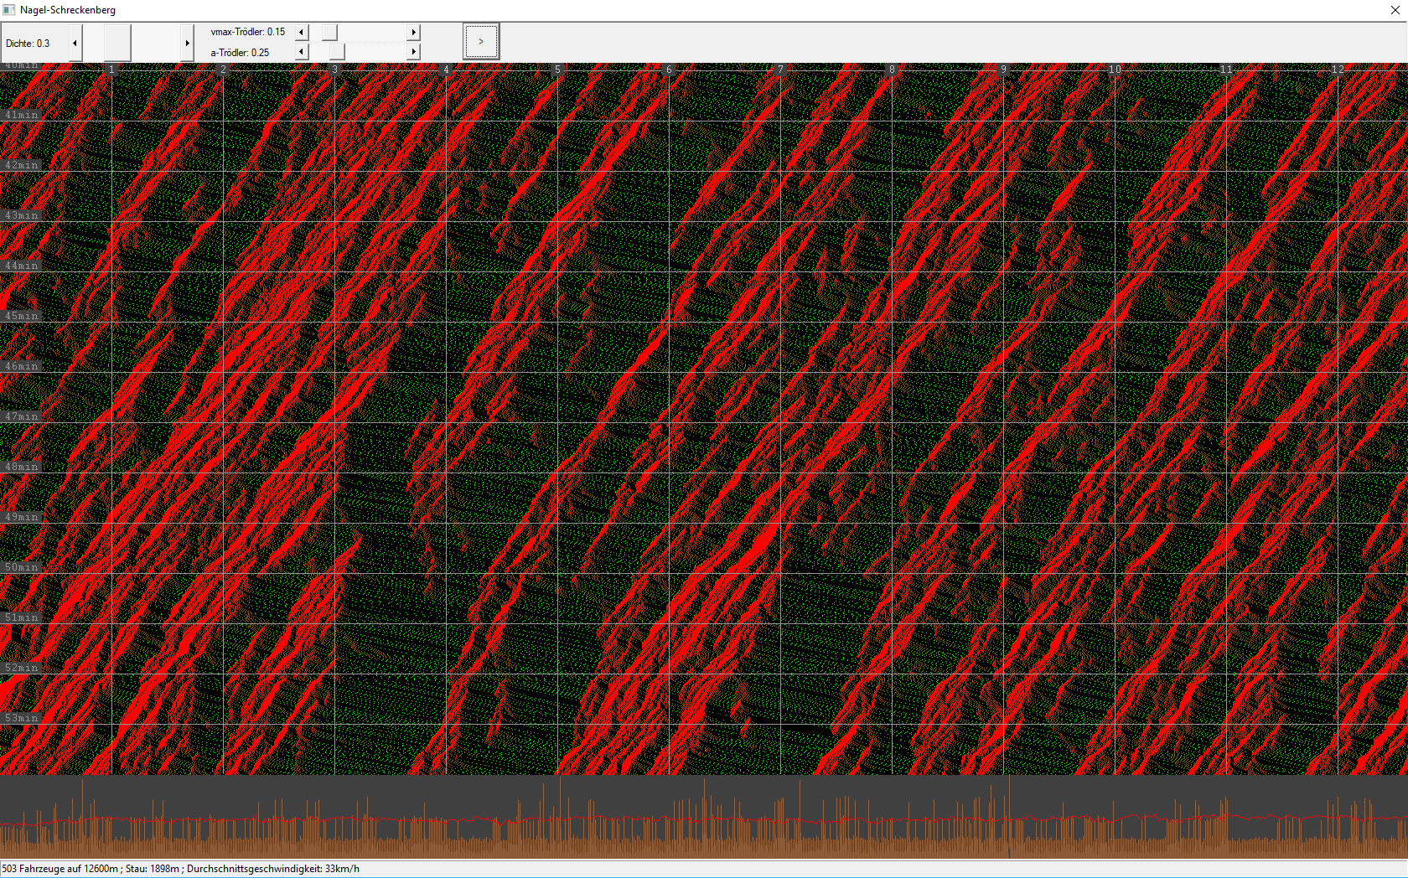This screenshot has width=1408, height=878.
Task: Click the a-Trödler slider thumb
Action: [337, 52]
